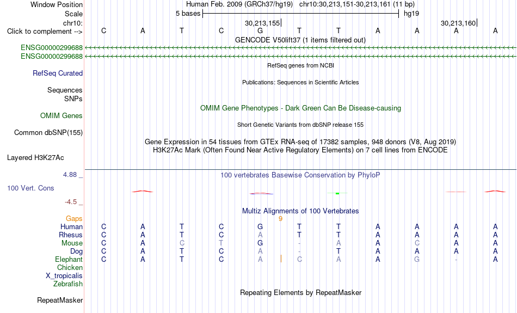
Task: Click the light T base in Mouse row
Action: pyautogui.click(x=221, y=243)
